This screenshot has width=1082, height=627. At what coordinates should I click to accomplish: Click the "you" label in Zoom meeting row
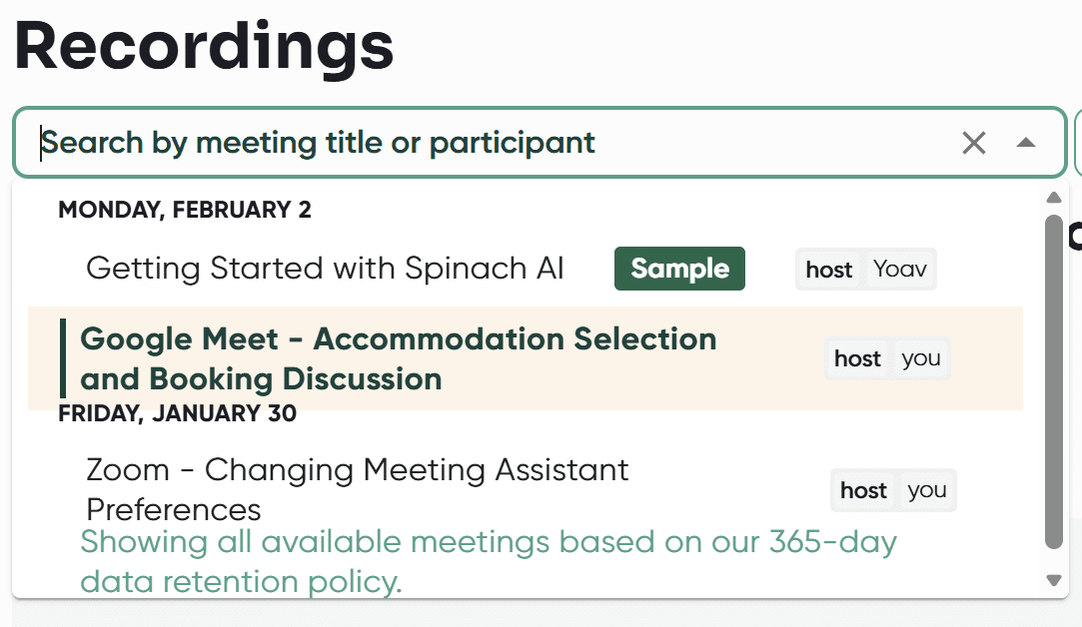click(926, 490)
